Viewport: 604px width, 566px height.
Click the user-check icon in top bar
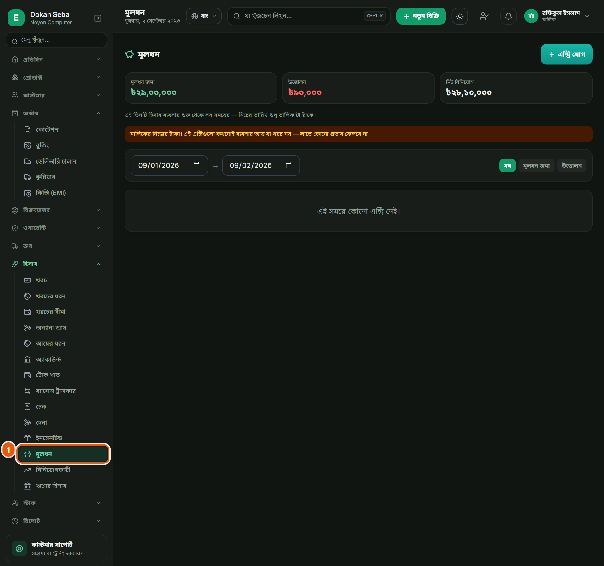pos(484,16)
